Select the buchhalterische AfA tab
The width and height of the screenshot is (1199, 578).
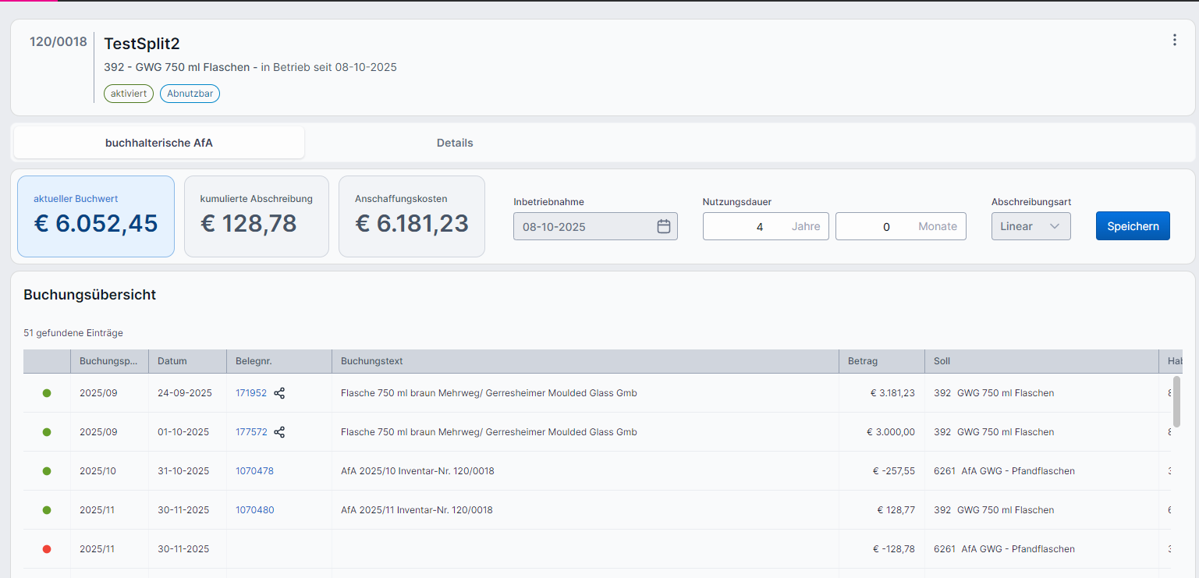click(x=159, y=143)
